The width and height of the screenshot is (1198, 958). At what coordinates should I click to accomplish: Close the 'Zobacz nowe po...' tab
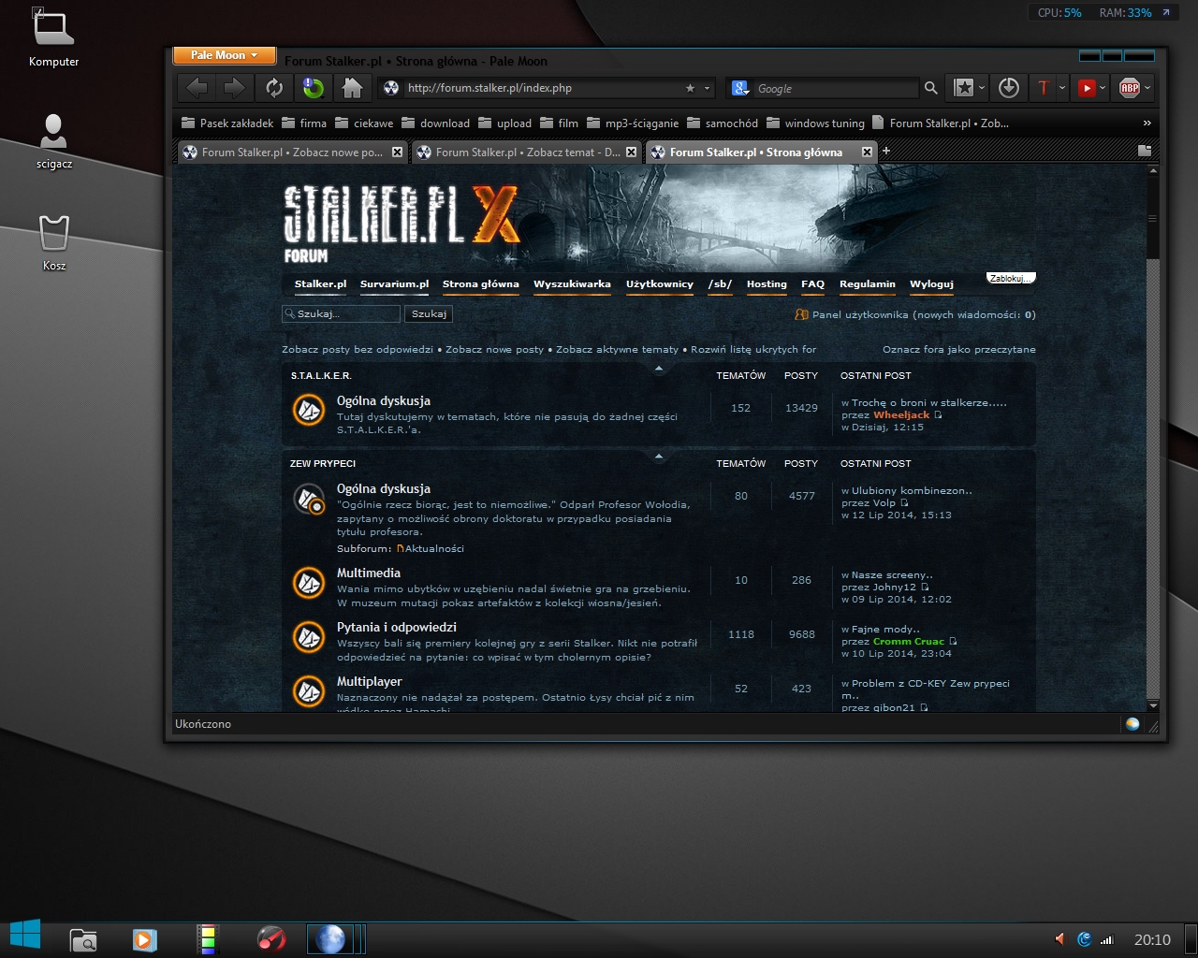point(397,152)
